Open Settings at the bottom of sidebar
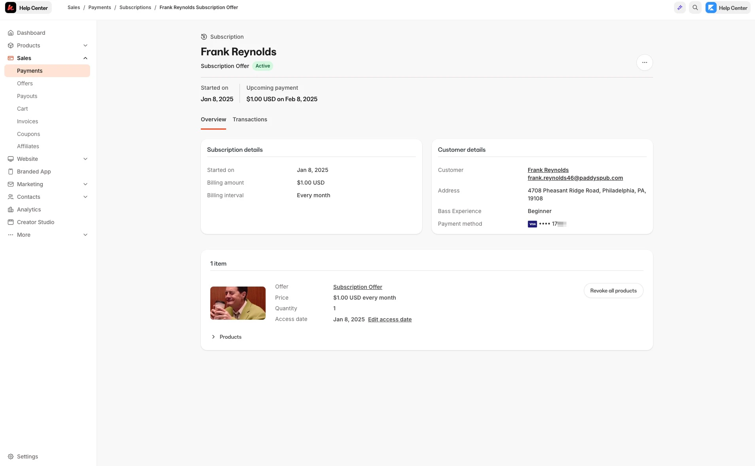This screenshot has width=755, height=466. point(27,456)
